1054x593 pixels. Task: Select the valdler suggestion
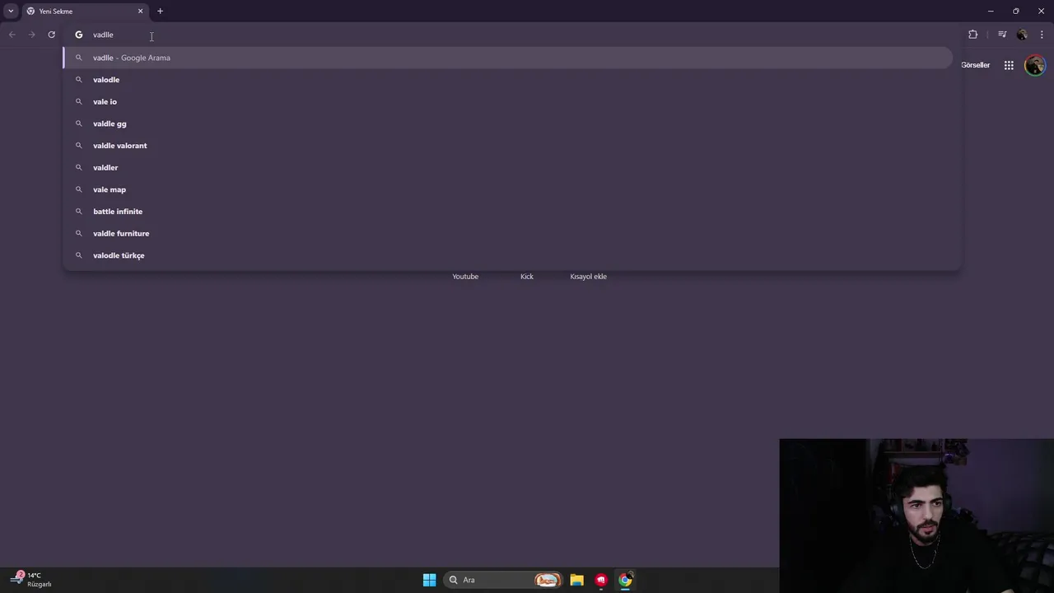[x=507, y=167]
